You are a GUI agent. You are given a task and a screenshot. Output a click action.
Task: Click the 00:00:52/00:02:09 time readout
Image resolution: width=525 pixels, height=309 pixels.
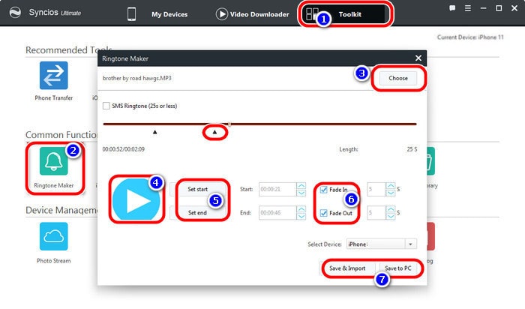point(124,149)
